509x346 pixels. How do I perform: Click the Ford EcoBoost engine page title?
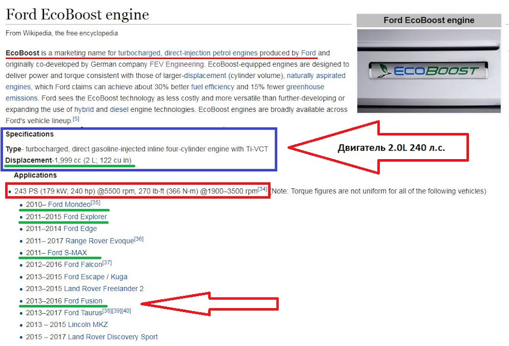point(77,15)
